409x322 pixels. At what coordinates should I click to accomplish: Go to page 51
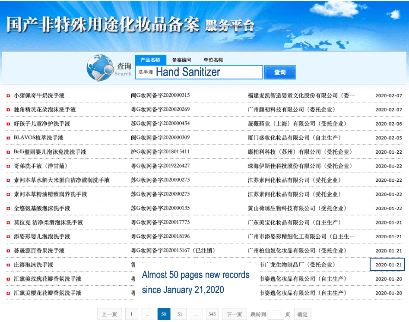coord(180,314)
